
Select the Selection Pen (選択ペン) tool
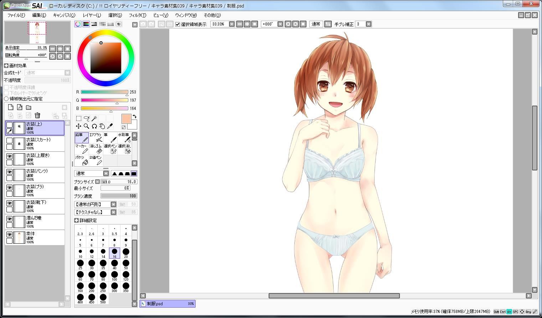[110, 149]
